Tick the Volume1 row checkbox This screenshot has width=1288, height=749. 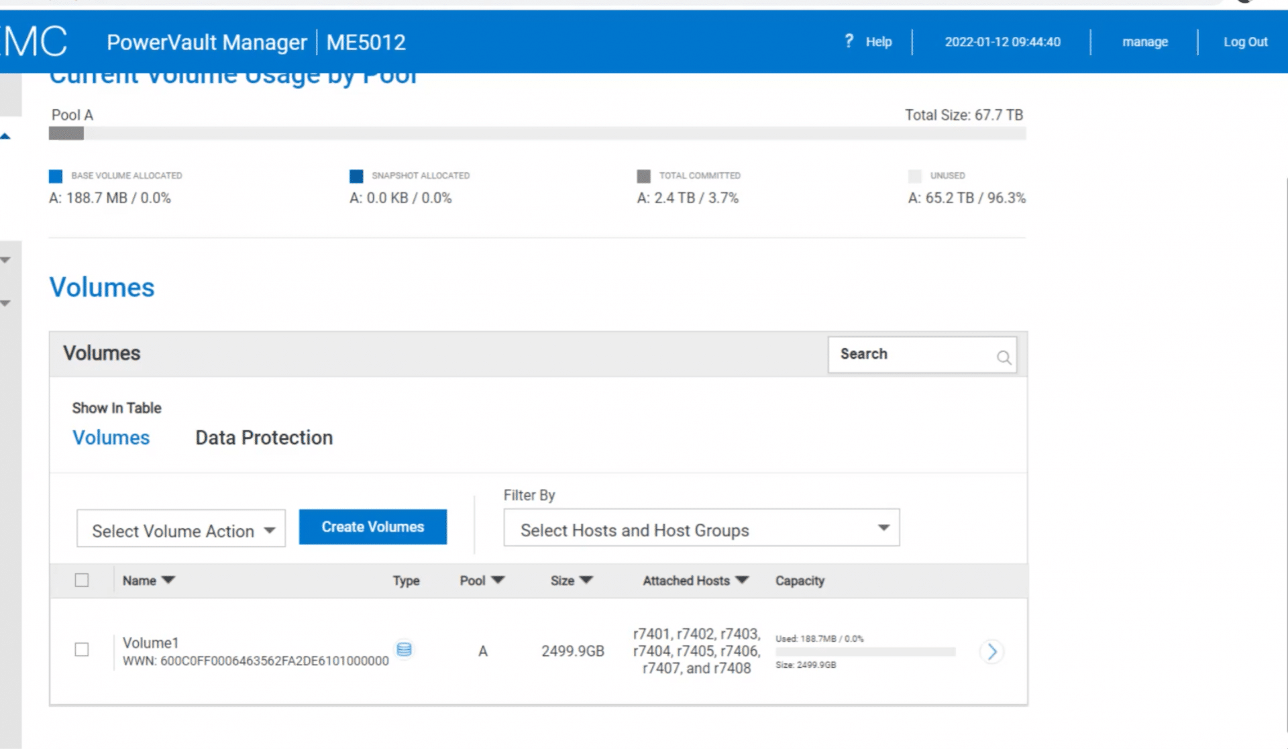pyautogui.click(x=82, y=649)
